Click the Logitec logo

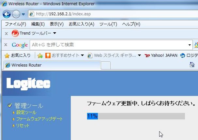pyautogui.click(x=28, y=84)
